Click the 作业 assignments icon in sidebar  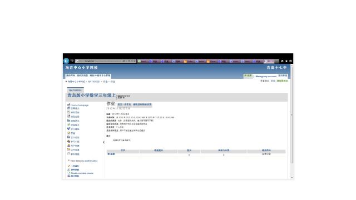68,133
